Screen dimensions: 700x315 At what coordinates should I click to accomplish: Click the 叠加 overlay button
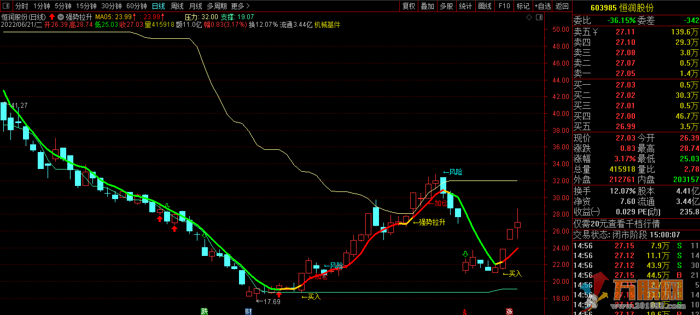tap(427, 6)
